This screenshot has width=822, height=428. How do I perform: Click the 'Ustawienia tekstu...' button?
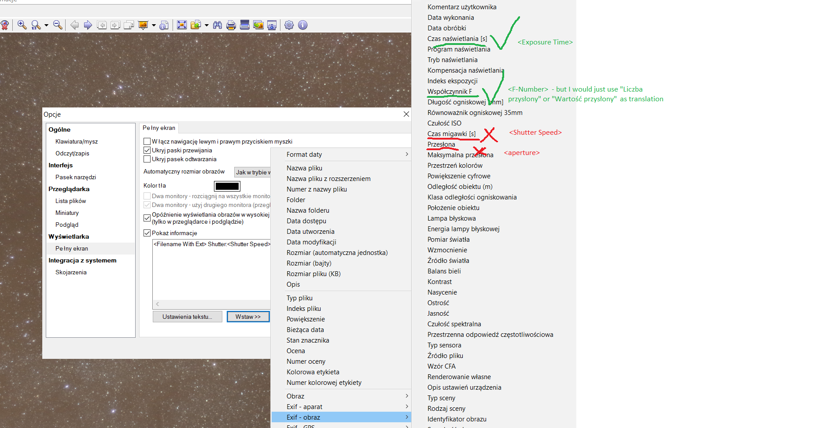(187, 317)
